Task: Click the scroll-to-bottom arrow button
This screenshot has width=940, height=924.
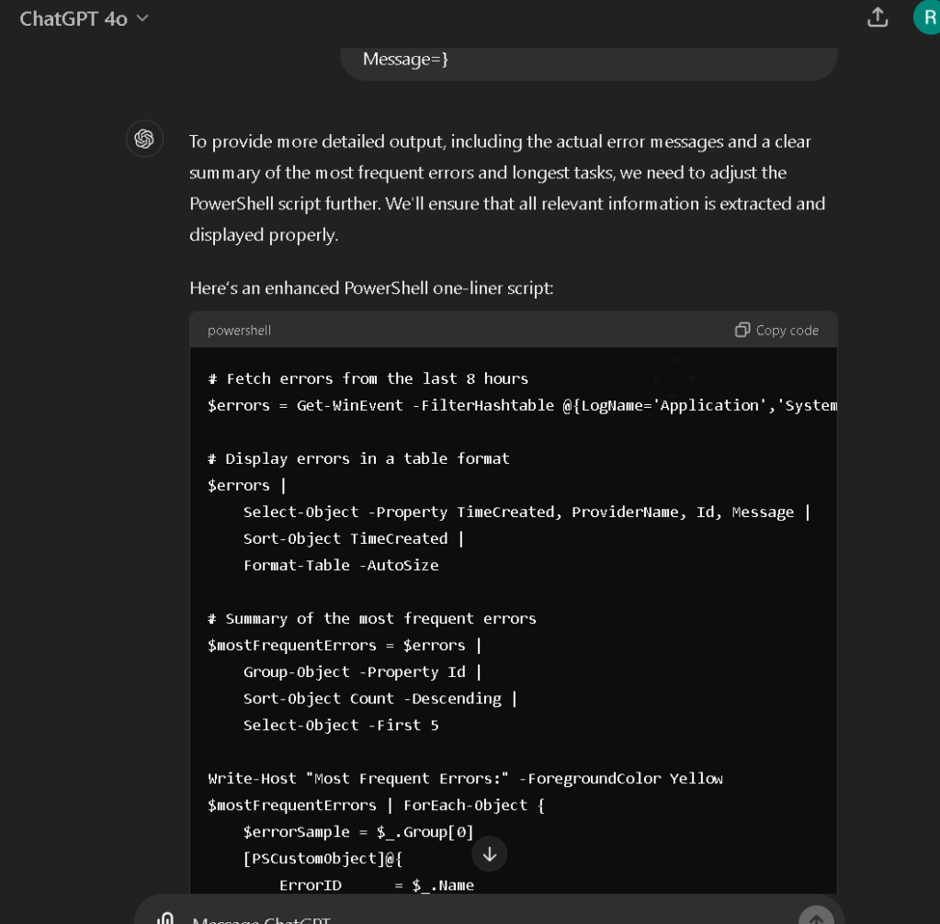Action: coord(489,854)
